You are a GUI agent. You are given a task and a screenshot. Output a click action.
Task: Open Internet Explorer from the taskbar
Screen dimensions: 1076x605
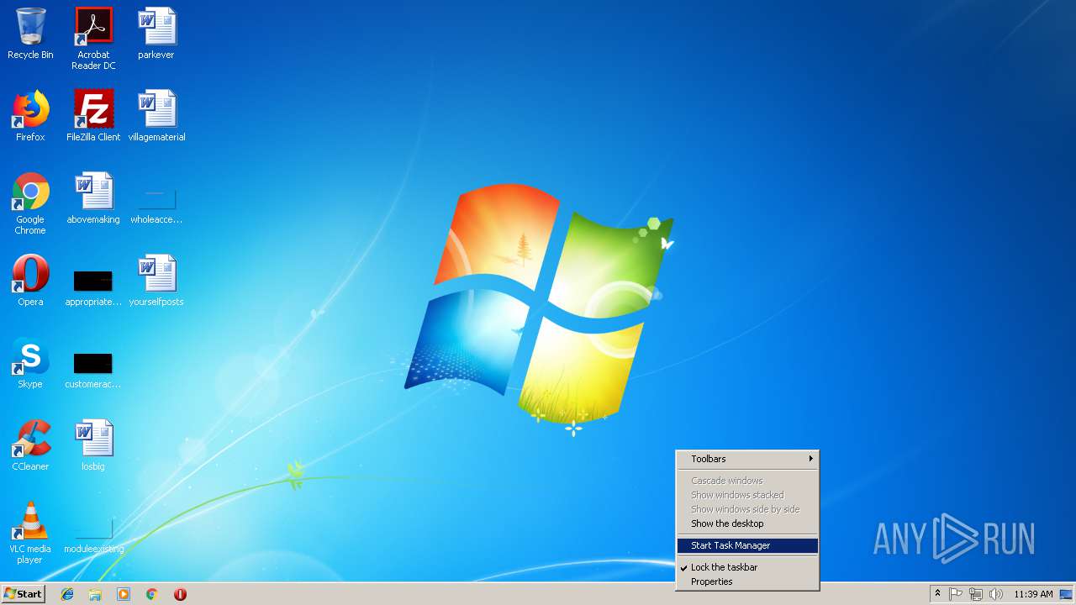tap(67, 594)
